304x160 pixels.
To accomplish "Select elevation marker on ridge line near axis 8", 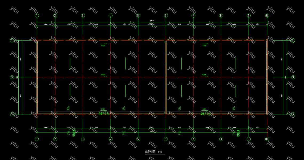I will pos(204,75).
